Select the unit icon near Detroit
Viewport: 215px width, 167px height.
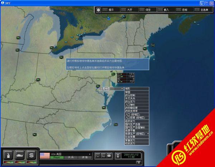tap(52, 48)
